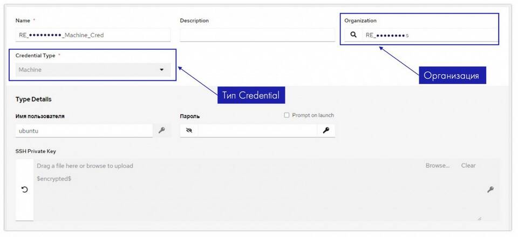Viewport: 518px width, 237px height.
Task: Click the key icon beside ubuntu username
Action: pyautogui.click(x=161, y=131)
